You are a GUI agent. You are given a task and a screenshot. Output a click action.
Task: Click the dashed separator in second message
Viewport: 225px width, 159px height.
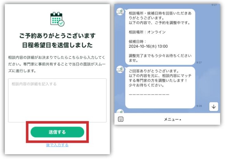tap(149, 94)
